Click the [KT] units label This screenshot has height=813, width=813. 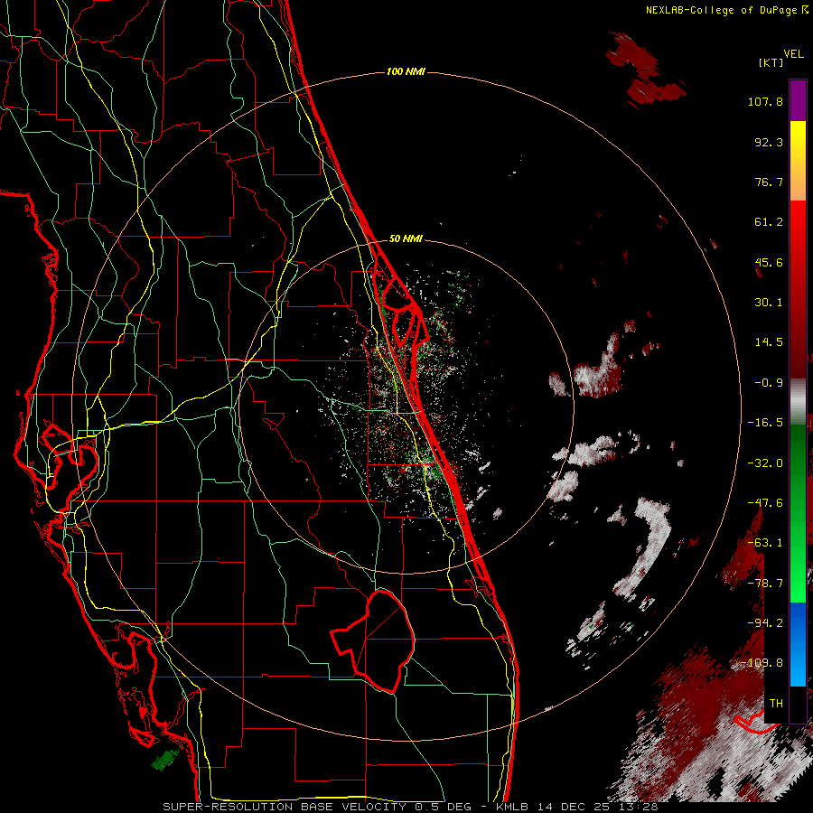tap(771, 62)
